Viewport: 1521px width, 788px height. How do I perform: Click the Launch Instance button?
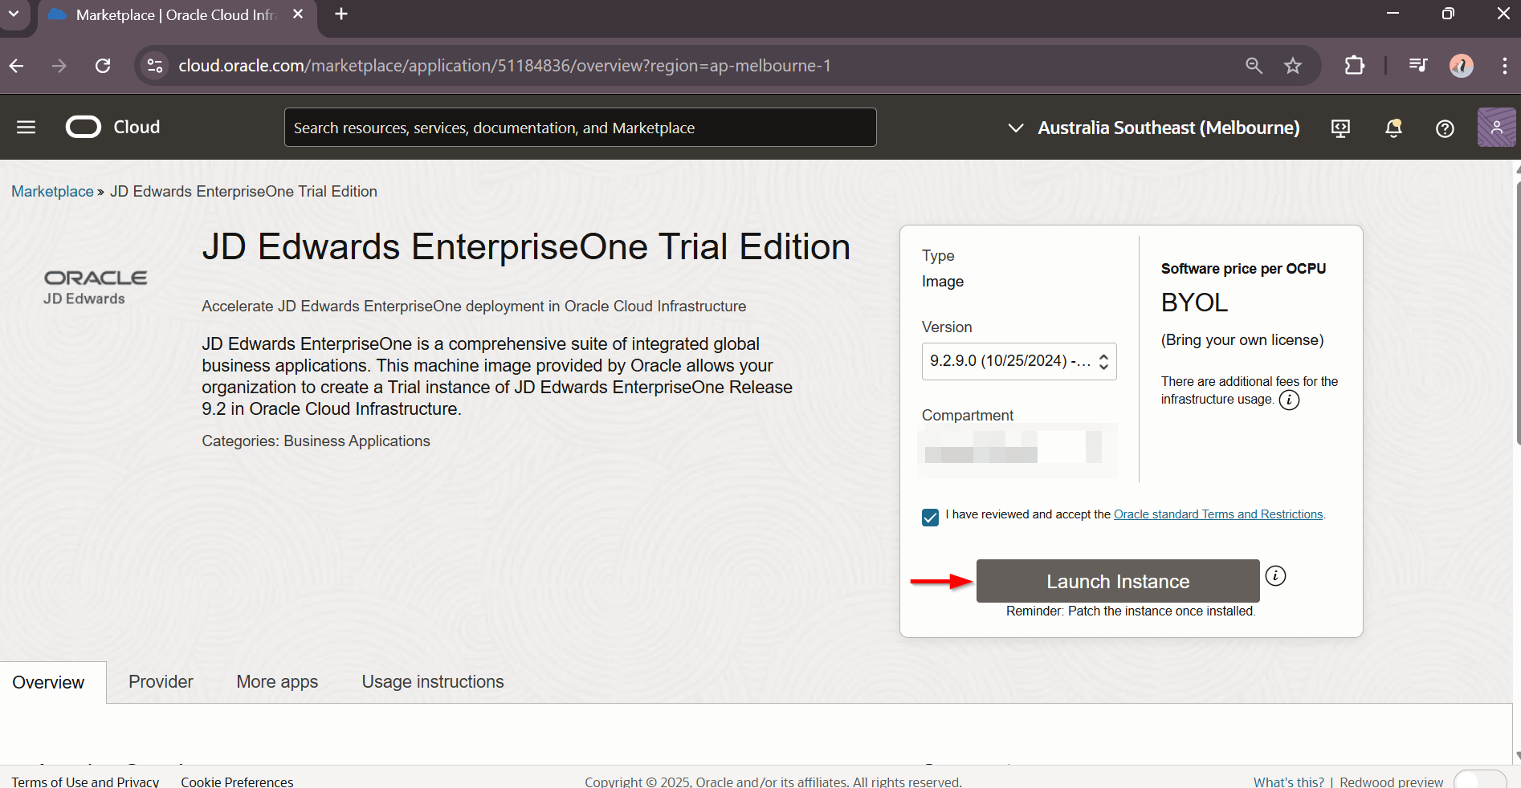click(1116, 581)
